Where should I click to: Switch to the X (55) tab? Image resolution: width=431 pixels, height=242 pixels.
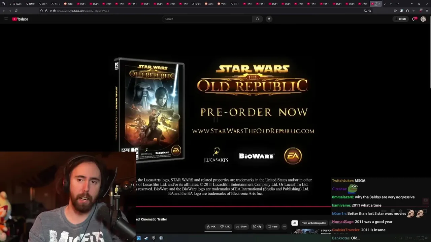(x=235, y=4)
